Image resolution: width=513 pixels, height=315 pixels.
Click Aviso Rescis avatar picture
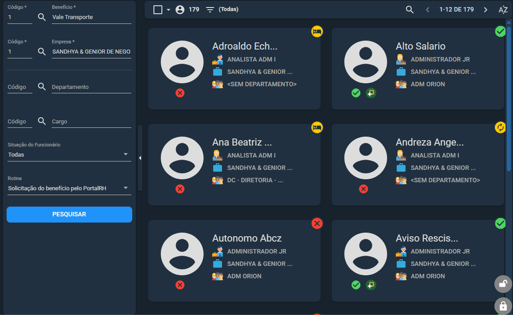tap(366, 254)
